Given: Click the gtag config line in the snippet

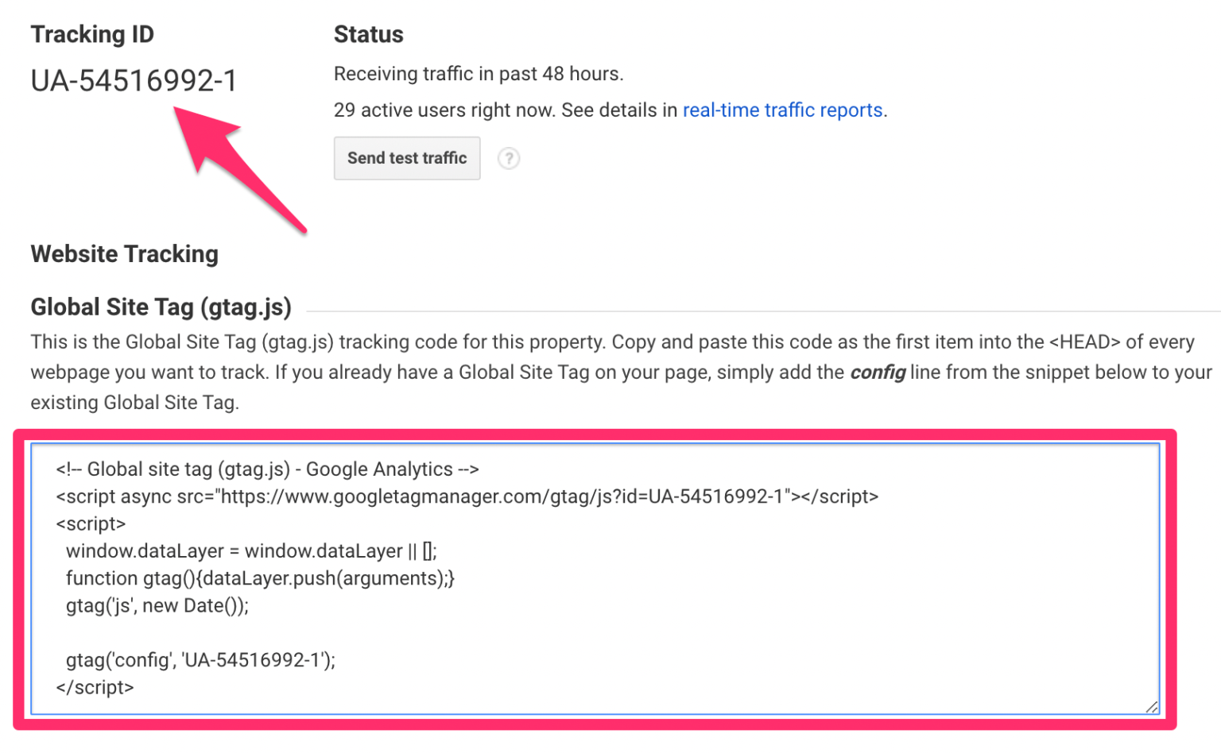Looking at the screenshot, I should (201, 660).
